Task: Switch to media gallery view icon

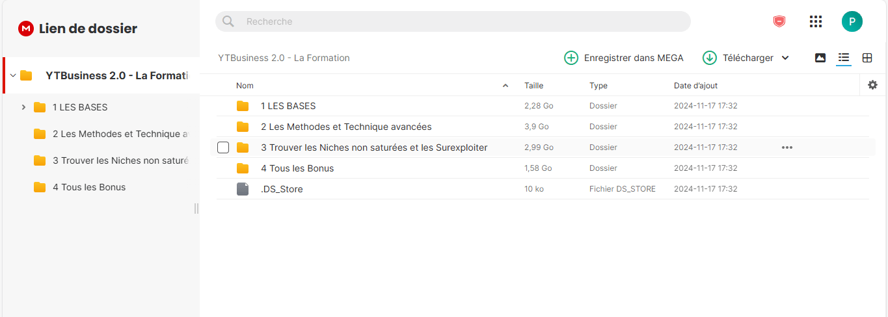Action: pos(820,58)
